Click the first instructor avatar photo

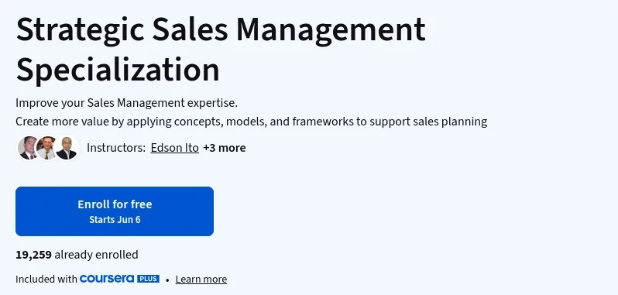28,148
